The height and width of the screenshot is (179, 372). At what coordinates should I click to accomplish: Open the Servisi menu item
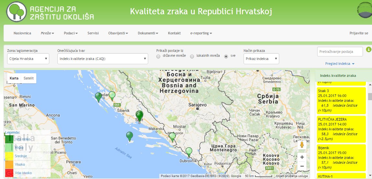coord(93,33)
